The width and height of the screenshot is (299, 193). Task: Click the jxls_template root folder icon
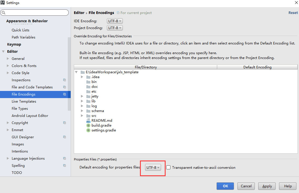83,72
